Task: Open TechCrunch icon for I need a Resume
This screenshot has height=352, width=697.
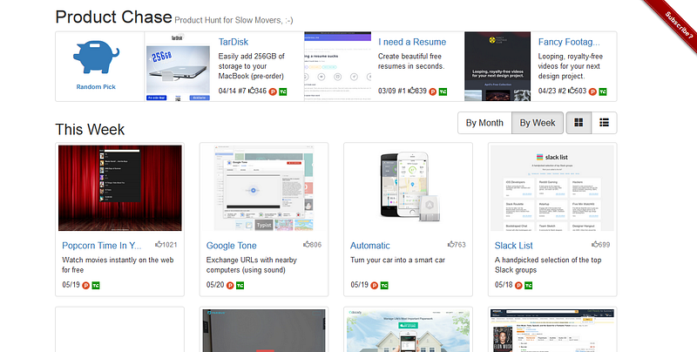Action: coord(443,91)
